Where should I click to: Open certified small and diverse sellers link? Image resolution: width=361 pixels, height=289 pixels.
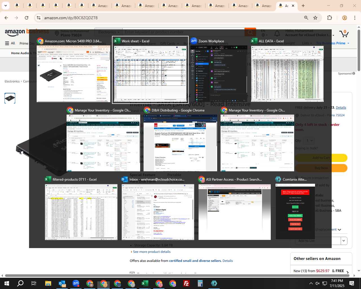pyautogui.click(x=195, y=261)
